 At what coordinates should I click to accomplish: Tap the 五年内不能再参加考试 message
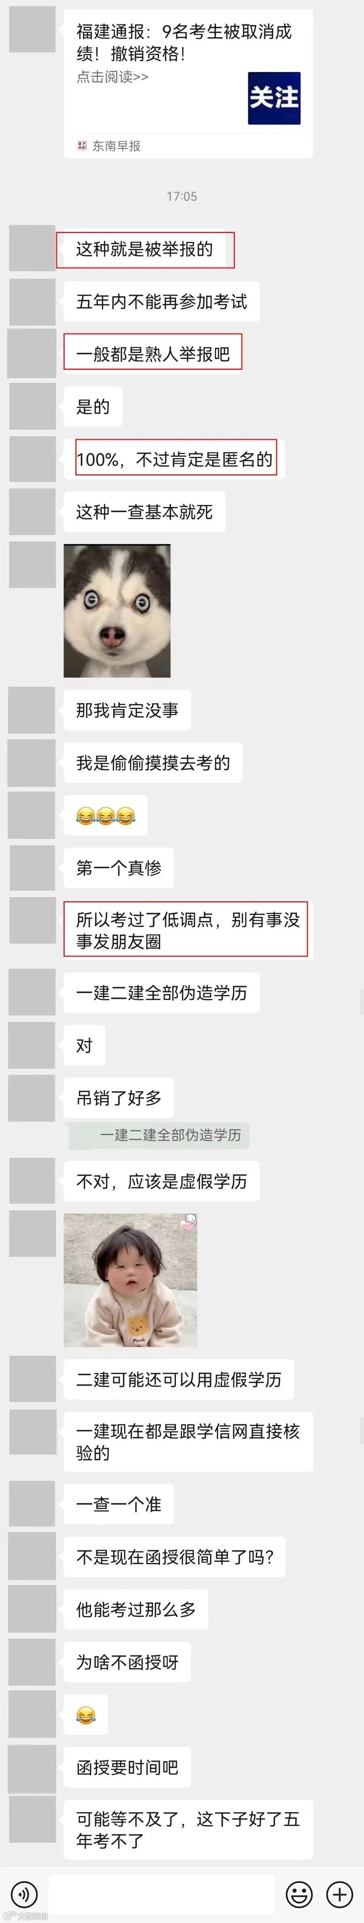point(161,301)
